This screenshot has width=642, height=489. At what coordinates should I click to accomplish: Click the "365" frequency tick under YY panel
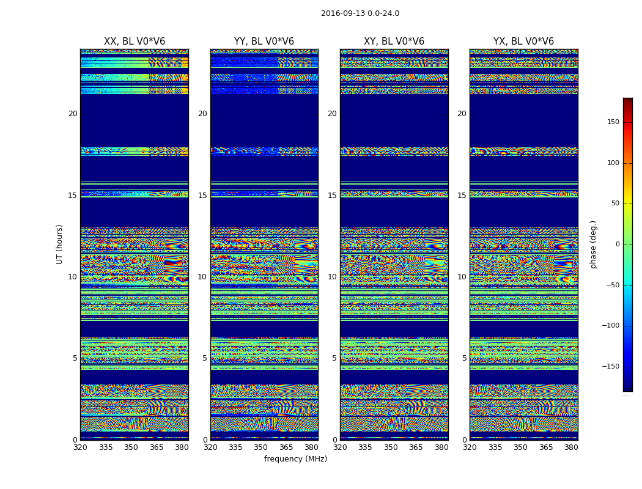286,447
